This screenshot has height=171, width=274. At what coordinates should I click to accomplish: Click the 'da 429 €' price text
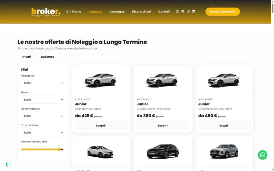pos(84,116)
